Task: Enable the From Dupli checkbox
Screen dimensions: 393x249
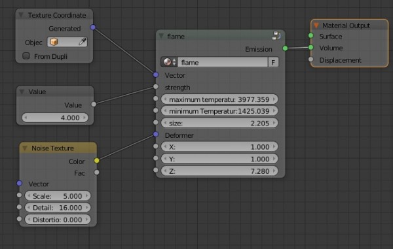Action: click(26, 56)
